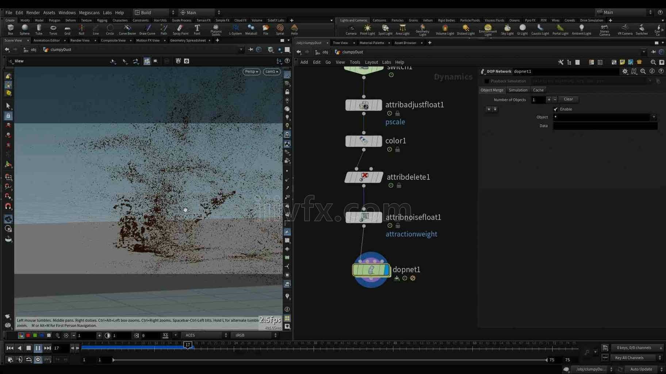This screenshot has height=374, width=666.
Task: Add a Point Light
Action: [367, 30]
